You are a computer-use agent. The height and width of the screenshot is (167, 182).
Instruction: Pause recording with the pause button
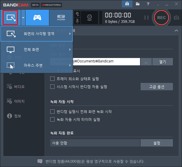pyautogui.click(x=146, y=18)
